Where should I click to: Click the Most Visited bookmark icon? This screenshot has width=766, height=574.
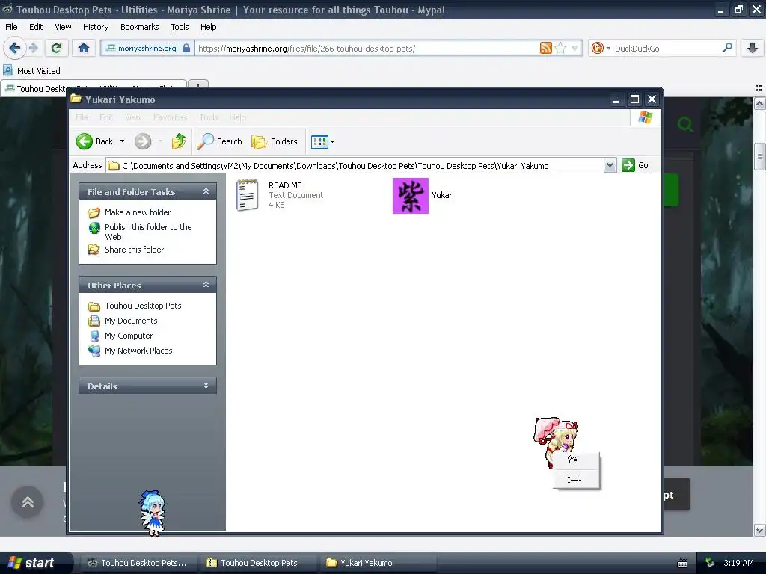tap(8, 71)
